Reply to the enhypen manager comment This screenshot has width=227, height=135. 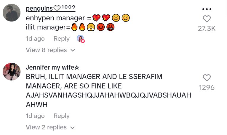[61, 39]
